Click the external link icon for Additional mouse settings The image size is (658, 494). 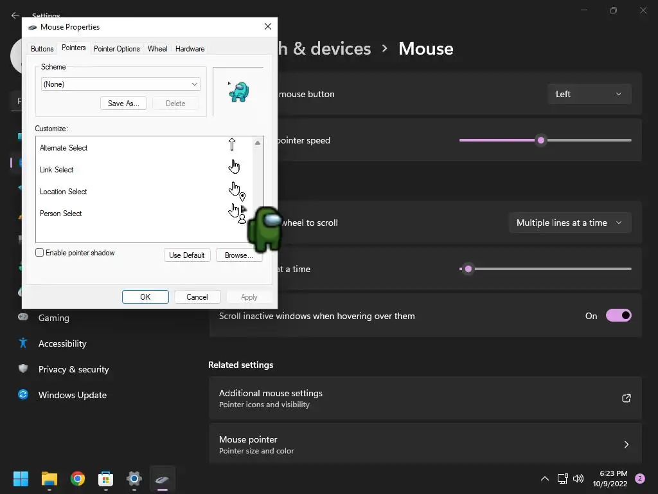click(626, 398)
